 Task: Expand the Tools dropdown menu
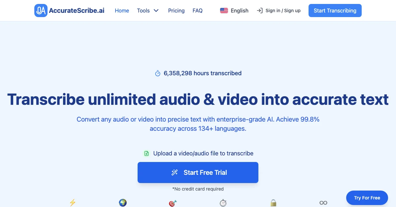pyautogui.click(x=148, y=11)
